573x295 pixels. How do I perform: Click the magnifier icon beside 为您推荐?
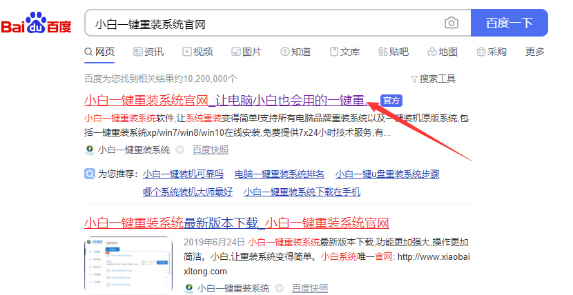(x=90, y=174)
